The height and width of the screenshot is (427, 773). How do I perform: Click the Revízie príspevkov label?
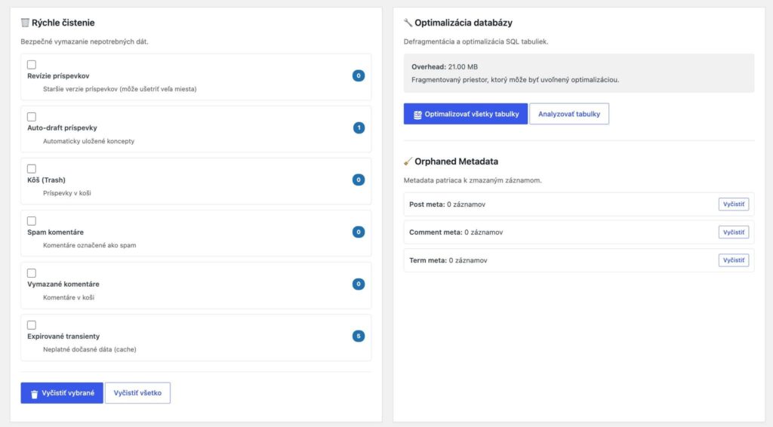tap(58, 76)
